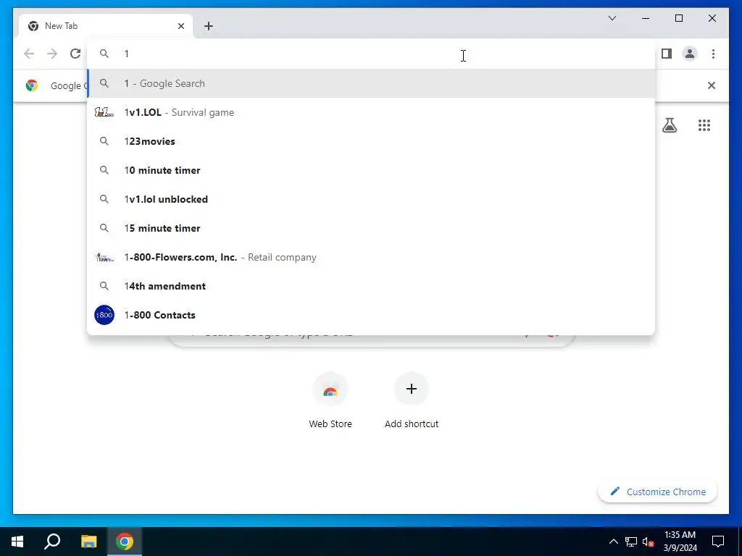
Task: Open Windows taskbar search
Action: pos(52,542)
